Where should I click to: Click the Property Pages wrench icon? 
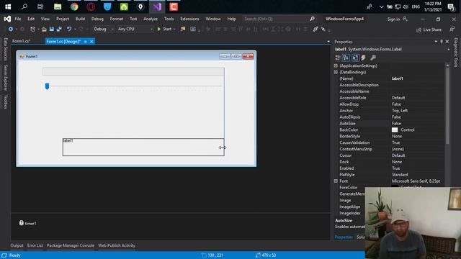point(373,58)
